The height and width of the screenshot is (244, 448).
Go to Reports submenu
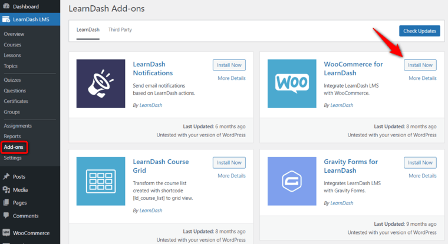(x=12, y=136)
